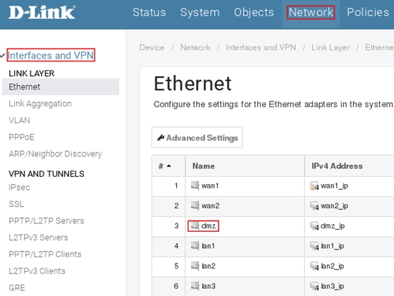The width and height of the screenshot is (394, 296).
Task: Open Advanced Settings
Action: point(197,137)
